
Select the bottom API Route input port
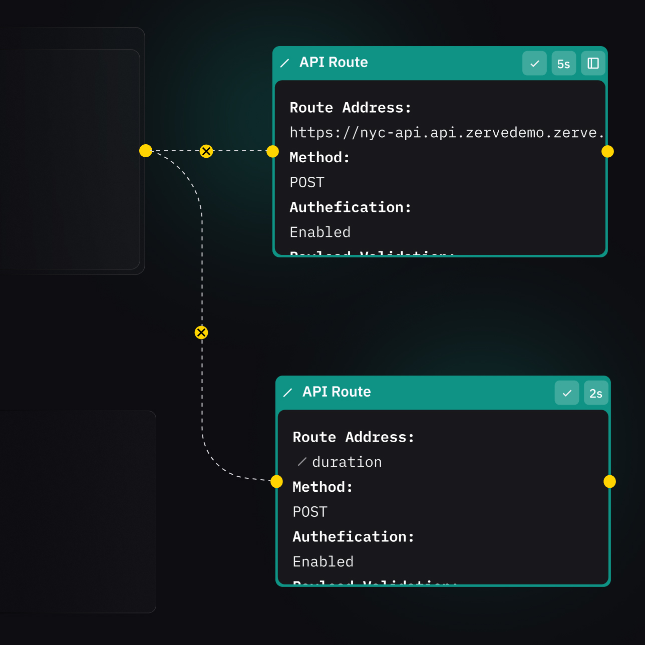tap(276, 481)
